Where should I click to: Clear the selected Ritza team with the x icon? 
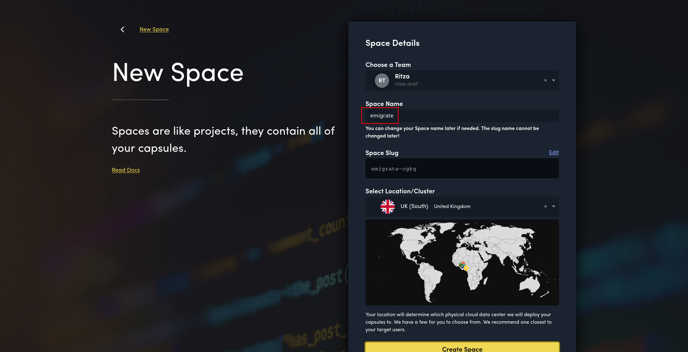point(545,80)
